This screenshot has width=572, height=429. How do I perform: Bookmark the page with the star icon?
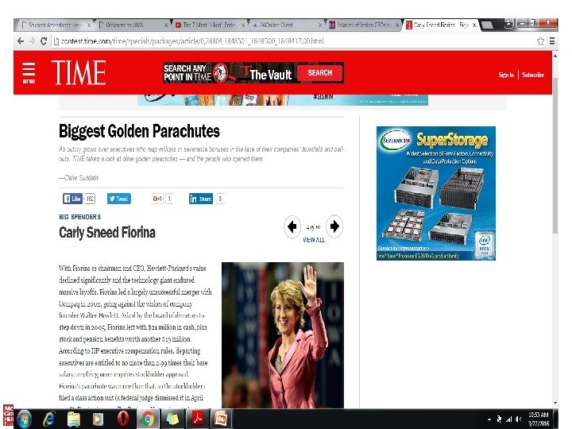(541, 41)
